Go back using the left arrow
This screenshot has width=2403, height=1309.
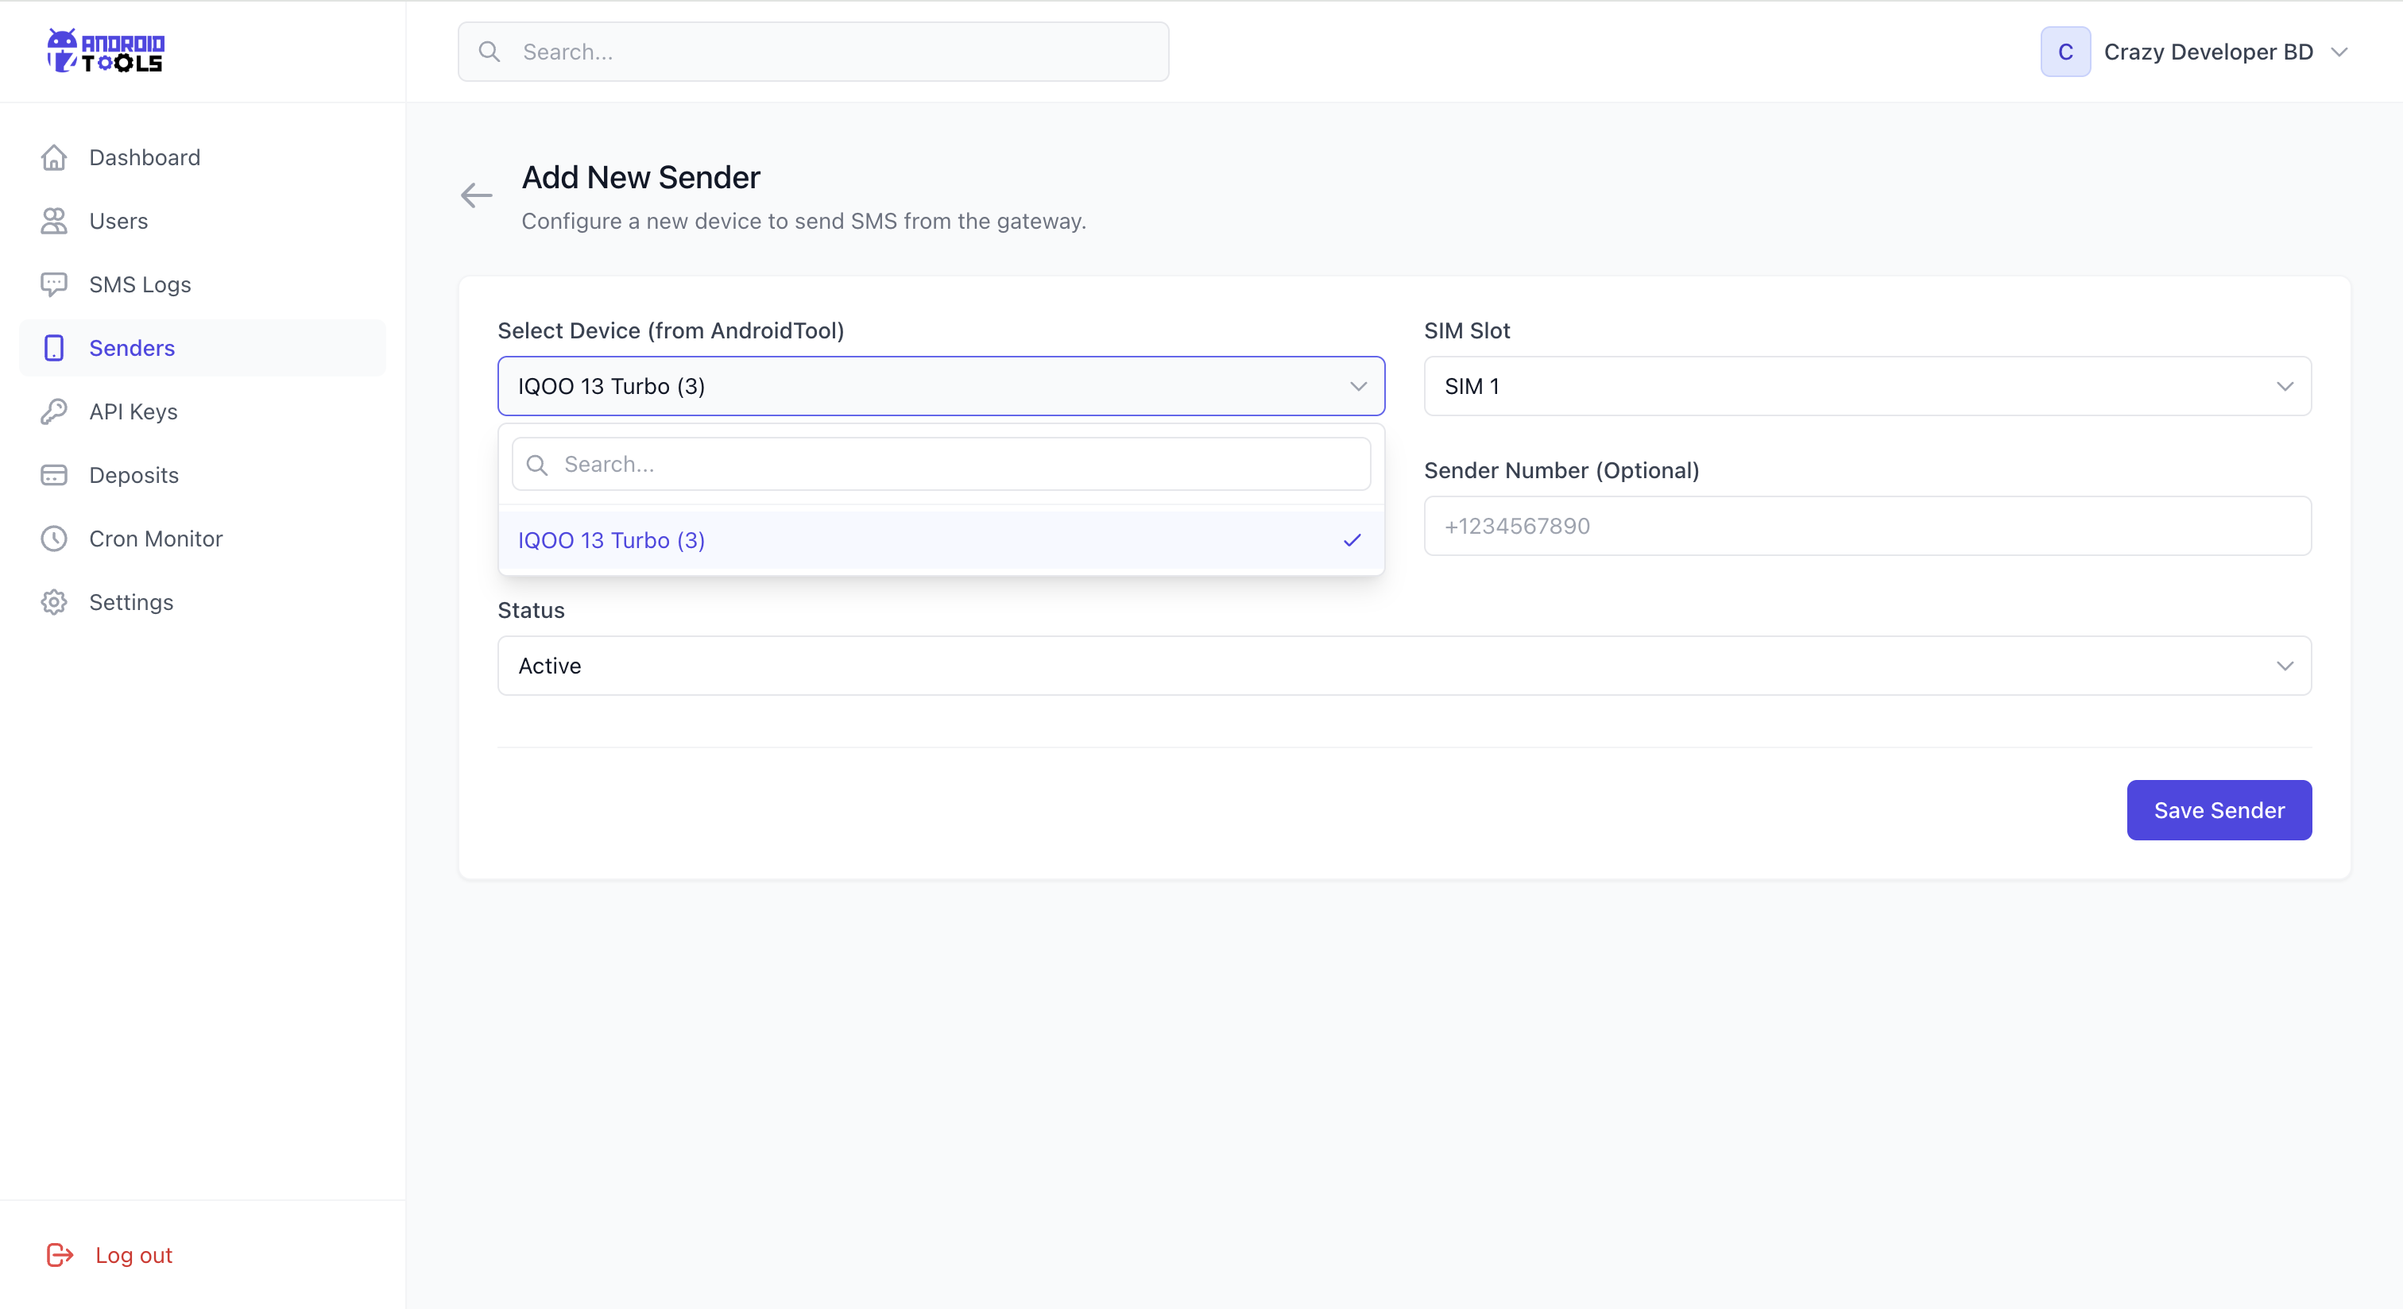pyautogui.click(x=477, y=195)
